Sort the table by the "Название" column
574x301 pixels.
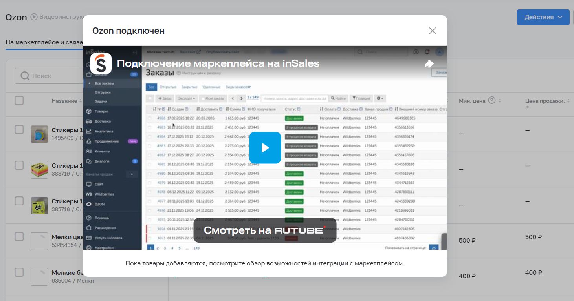click(x=64, y=101)
